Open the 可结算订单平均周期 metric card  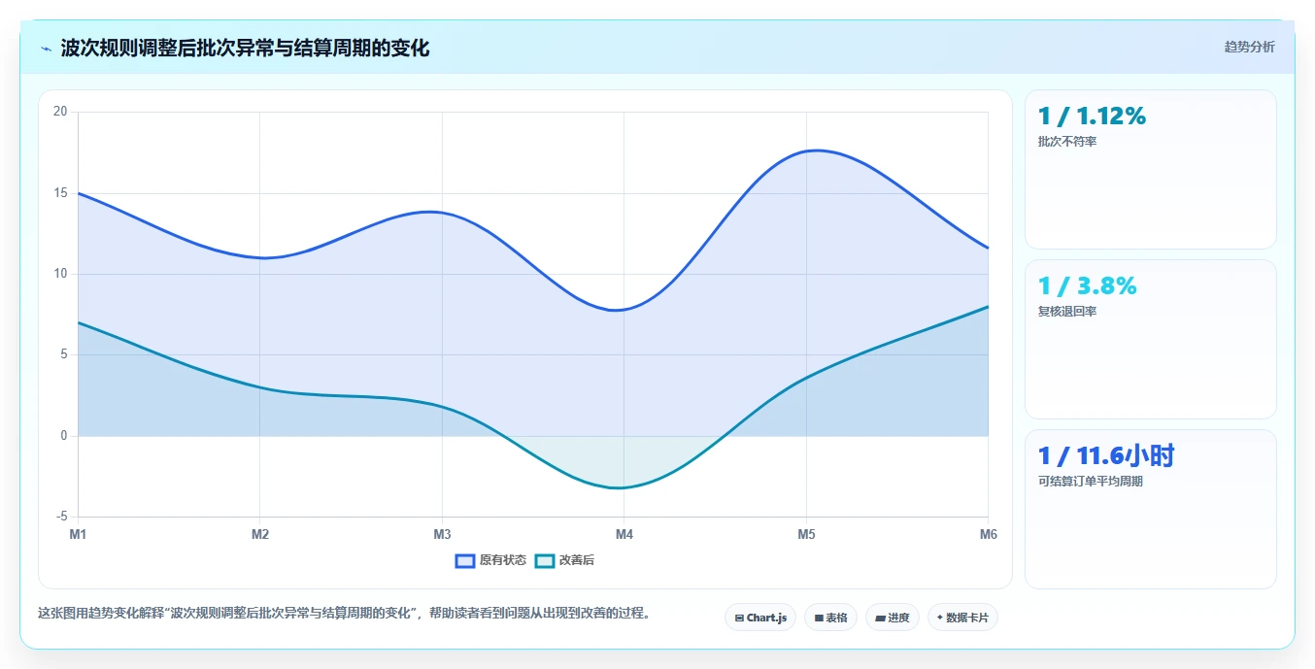click(1150, 509)
